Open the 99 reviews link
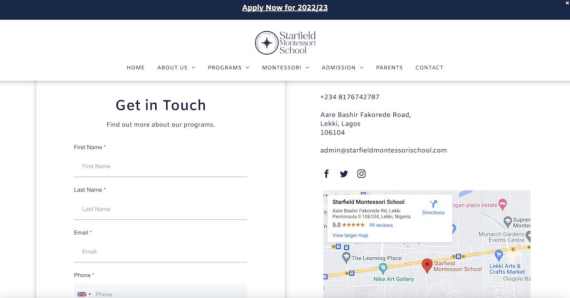Viewport: 570px width, 298px height. pos(381,225)
